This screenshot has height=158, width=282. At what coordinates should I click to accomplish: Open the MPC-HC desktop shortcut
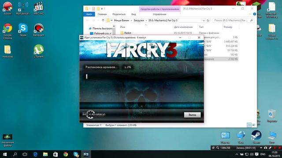click(39, 8)
